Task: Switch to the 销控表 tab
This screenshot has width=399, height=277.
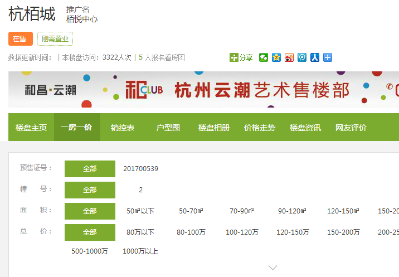Action: pos(123,128)
